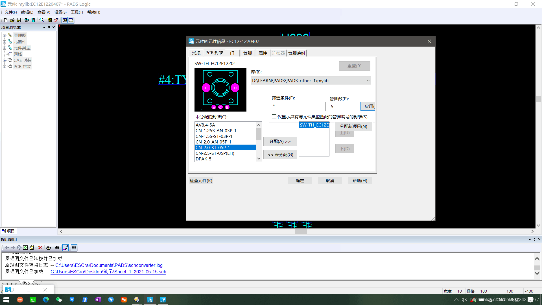Open the project browser panel options arrow

(44, 27)
